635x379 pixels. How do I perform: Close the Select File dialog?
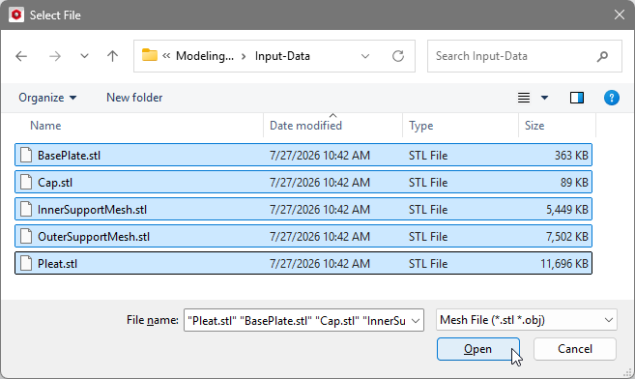point(620,15)
